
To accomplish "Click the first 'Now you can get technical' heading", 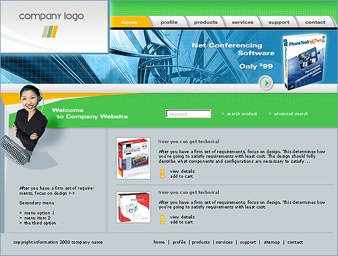I will (188, 142).
